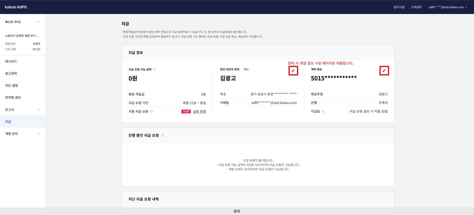Open 공지사항 in the top bar
Viewport: 474px width, 215px height.
(x=399, y=7)
